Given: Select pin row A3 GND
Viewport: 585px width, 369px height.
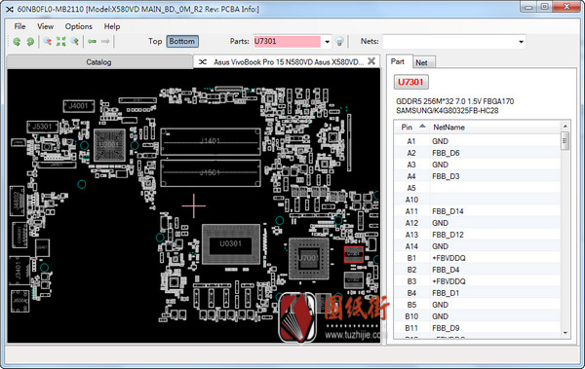Looking at the screenshot, I should (478, 165).
